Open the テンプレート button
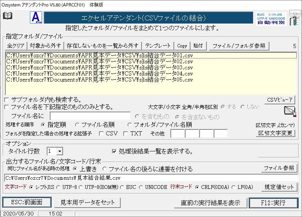Image resolution: width=302 pixels, height=217 pixels. [158, 46]
